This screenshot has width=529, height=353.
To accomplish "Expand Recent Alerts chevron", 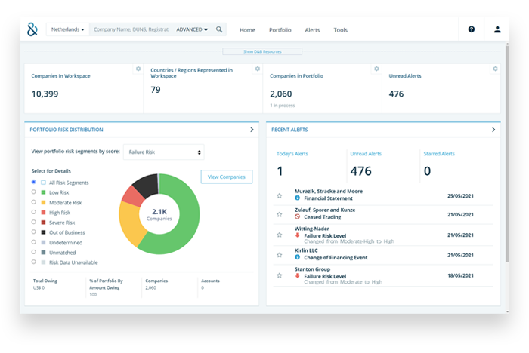I will tap(493, 130).
